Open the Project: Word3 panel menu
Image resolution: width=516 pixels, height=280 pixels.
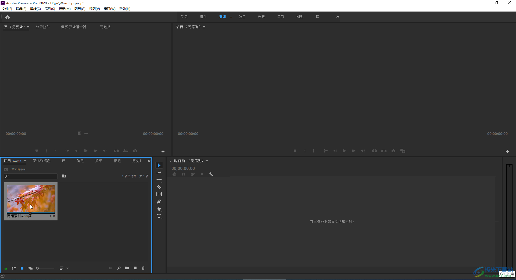25,161
